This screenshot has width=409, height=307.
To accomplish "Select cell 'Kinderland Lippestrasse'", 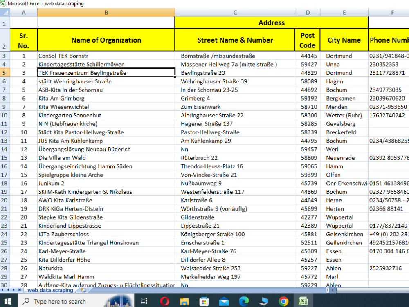I will click(106, 226).
